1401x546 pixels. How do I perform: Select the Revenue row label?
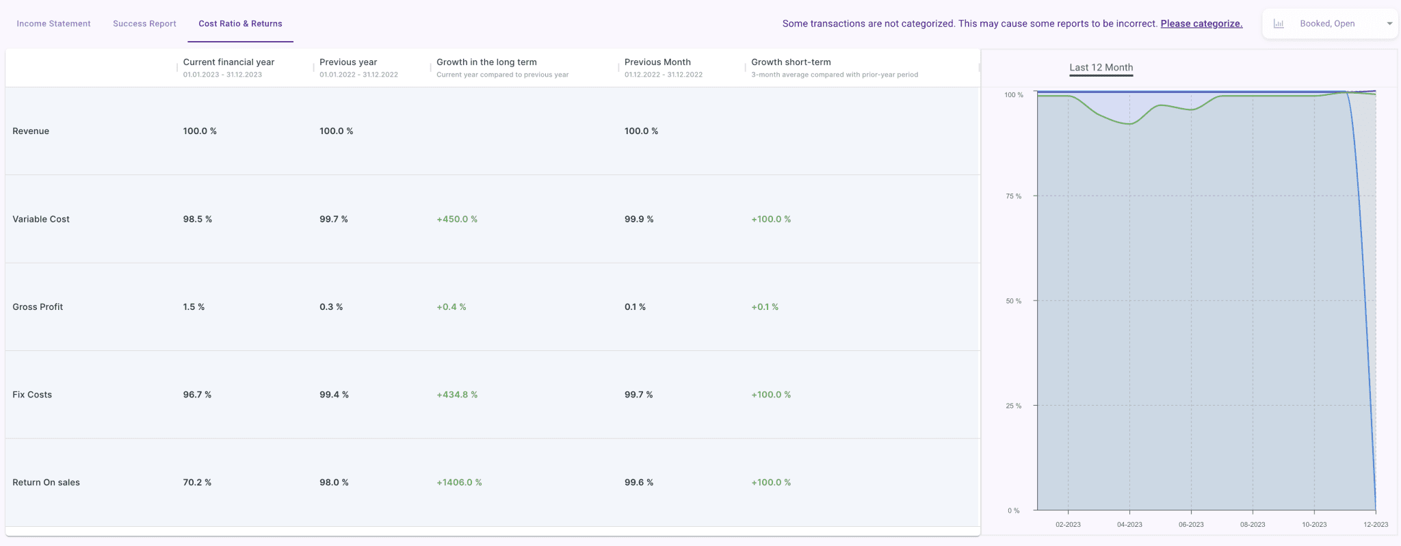pos(31,131)
